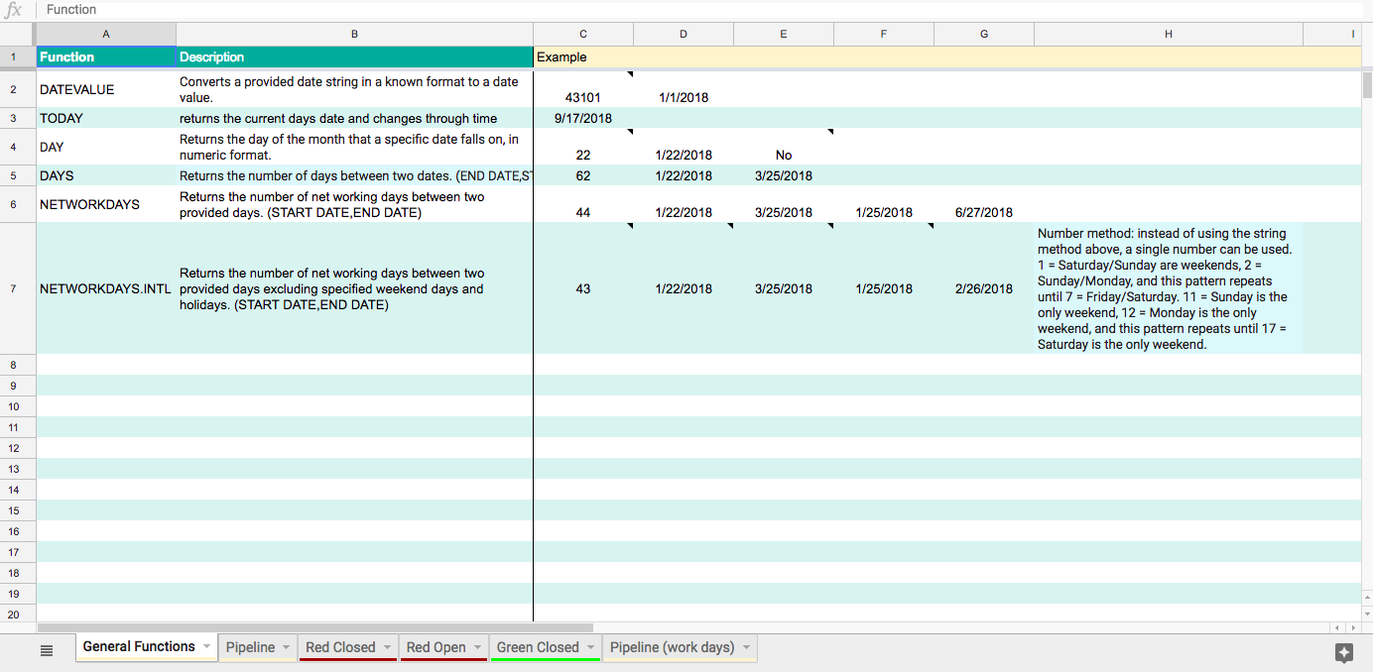Select column B header
Viewport: 1373px width, 672px height.
point(354,34)
